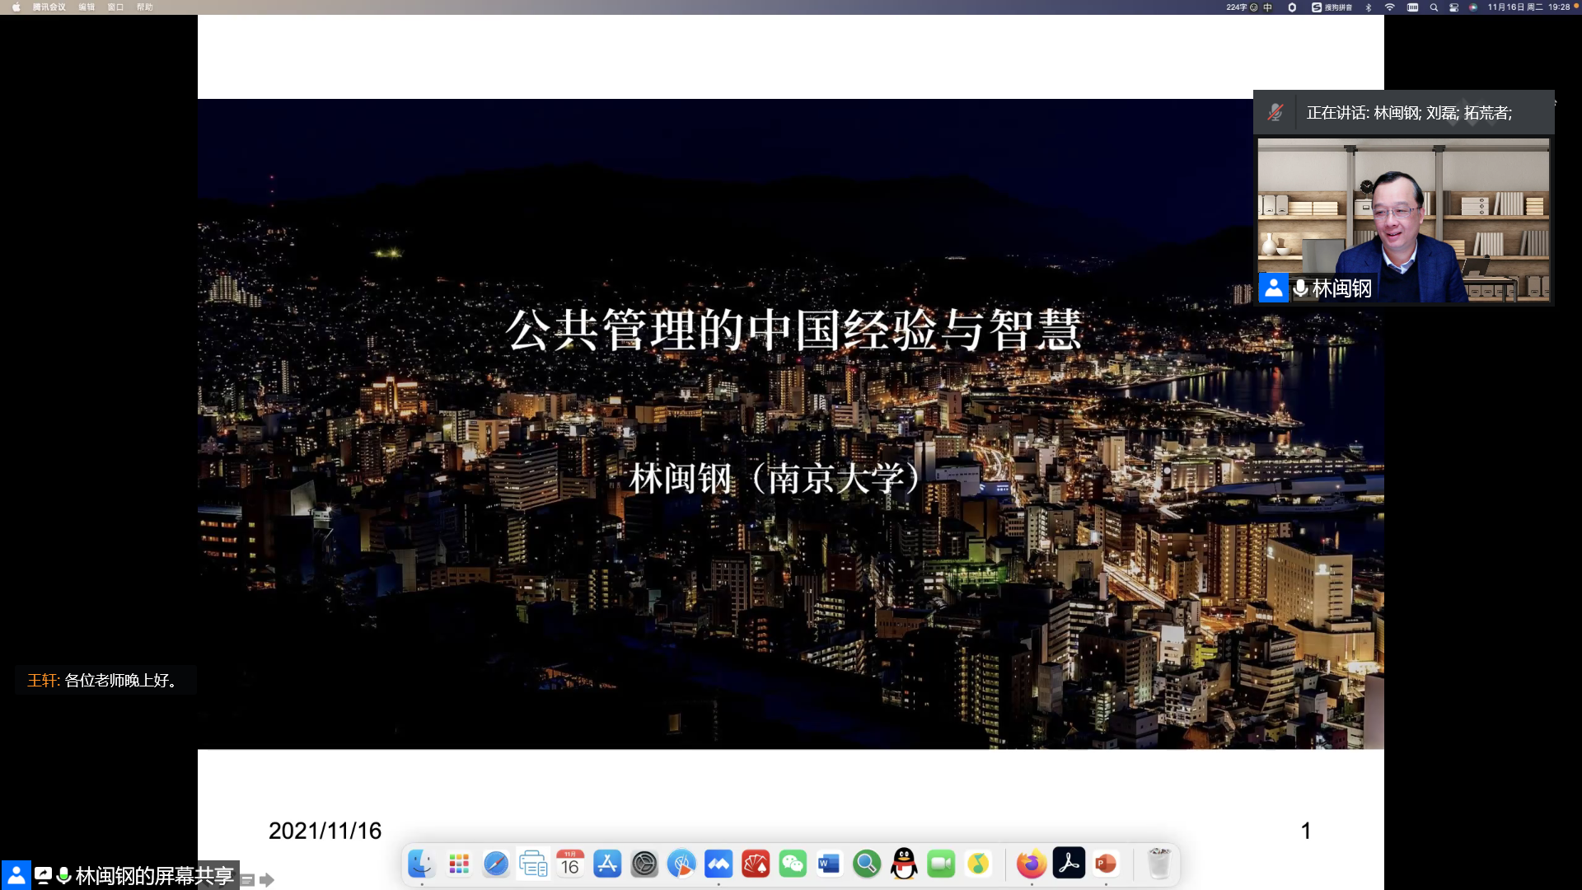Click the microphone icon beside 林闽钢的屏幕共享

63,875
